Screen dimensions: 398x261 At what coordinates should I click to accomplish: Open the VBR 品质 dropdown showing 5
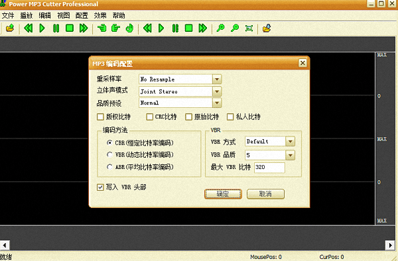coord(290,155)
